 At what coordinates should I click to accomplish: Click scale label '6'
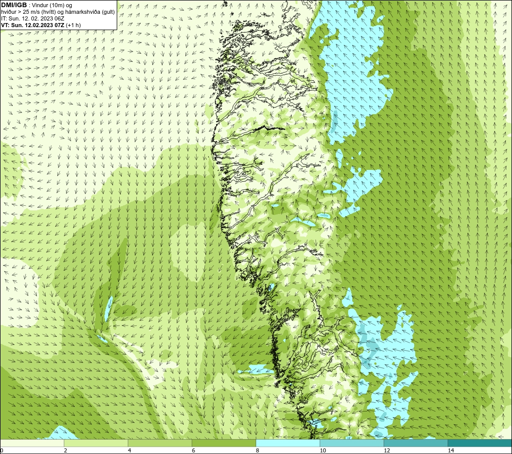coord(194,451)
